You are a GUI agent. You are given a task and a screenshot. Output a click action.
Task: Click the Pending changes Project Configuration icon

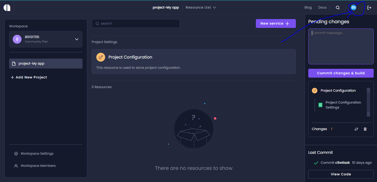tap(315, 91)
